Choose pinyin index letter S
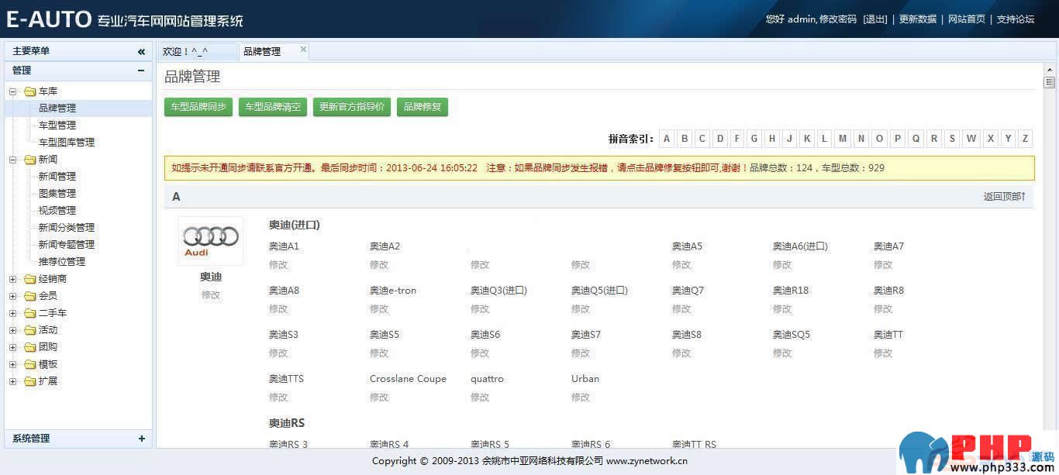The width and height of the screenshot is (1059, 475). (952, 139)
